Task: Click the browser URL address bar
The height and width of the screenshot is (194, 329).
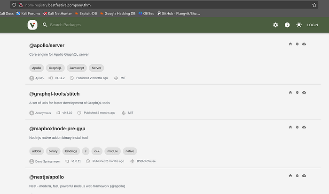Action: tap(164, 5)
